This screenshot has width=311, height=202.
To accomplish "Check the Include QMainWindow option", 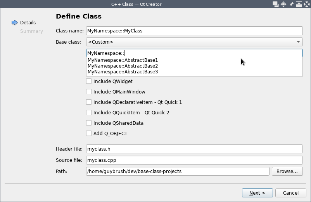I will pyautogui.click(x=89, y=92).
